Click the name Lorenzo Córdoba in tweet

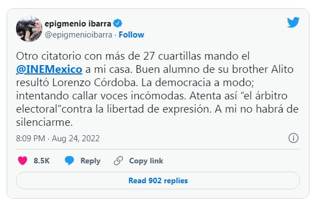(x=95, y=83)
